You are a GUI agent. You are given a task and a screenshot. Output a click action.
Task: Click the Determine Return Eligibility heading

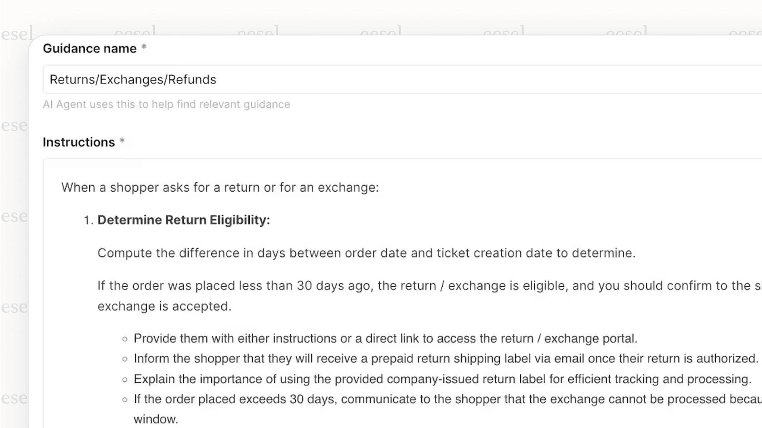tap(183, 220)
